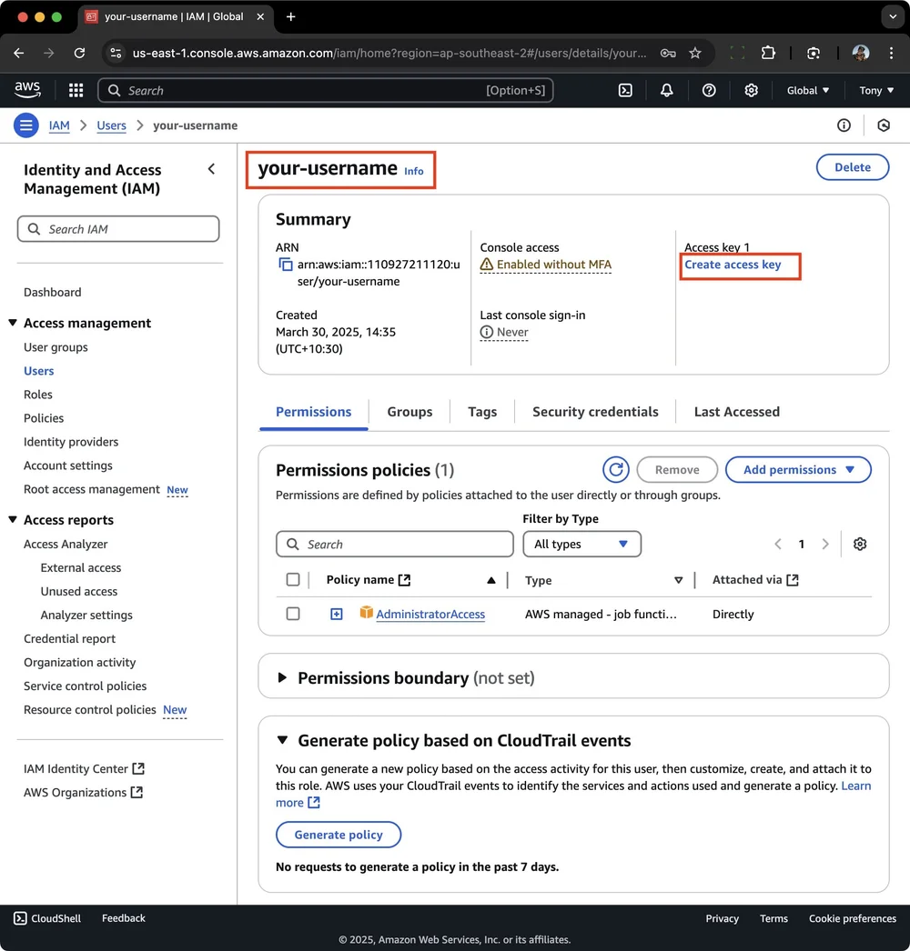This screenshot has width=910, height=951.
Task: Select the Permissions tab
Action: click(313, 412)
